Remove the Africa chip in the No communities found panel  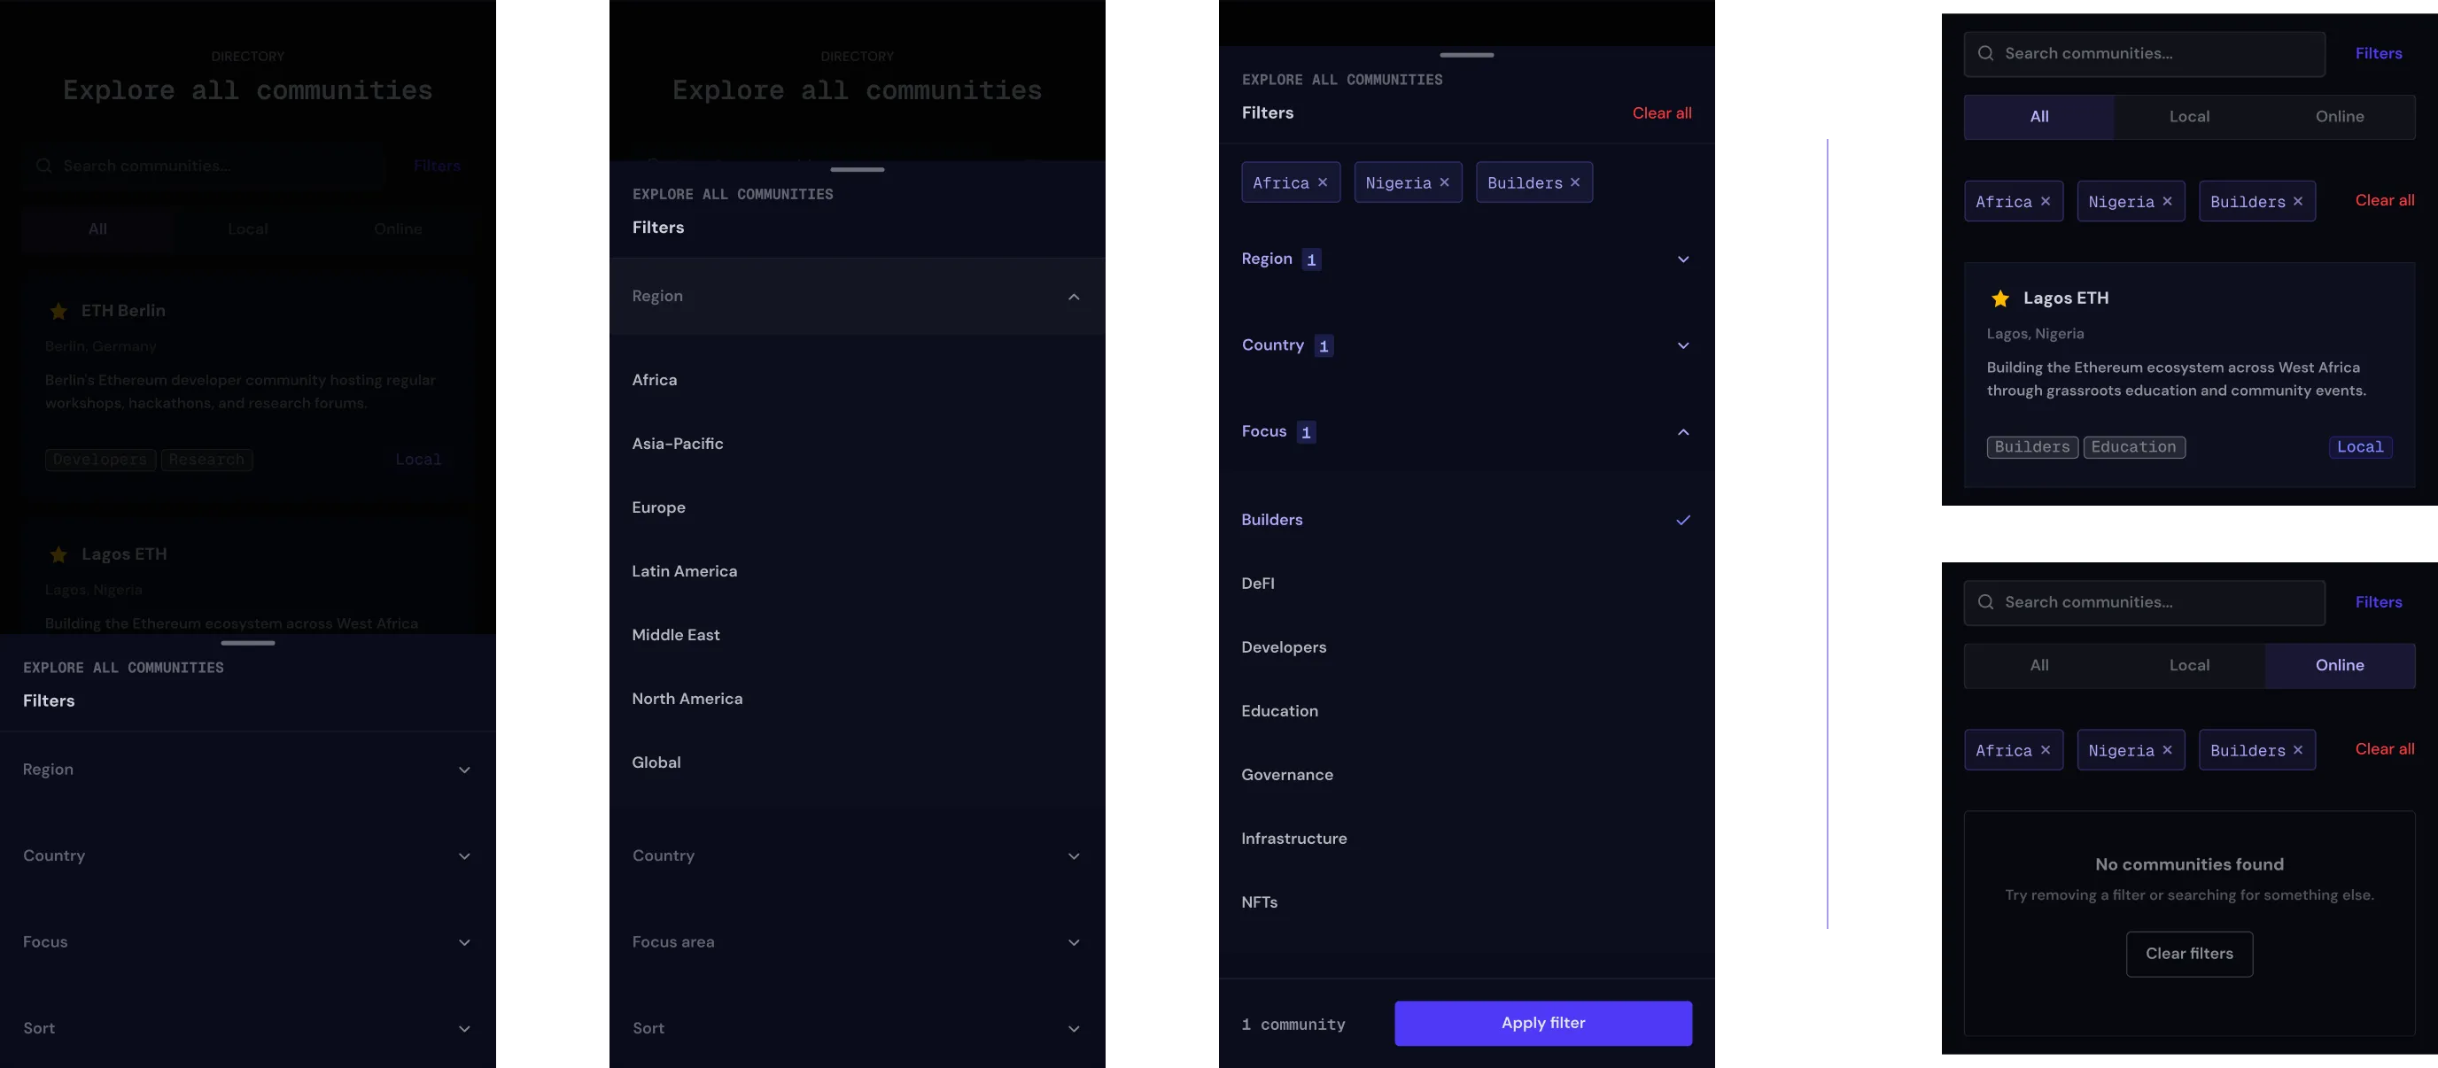tap(2046, 750)
